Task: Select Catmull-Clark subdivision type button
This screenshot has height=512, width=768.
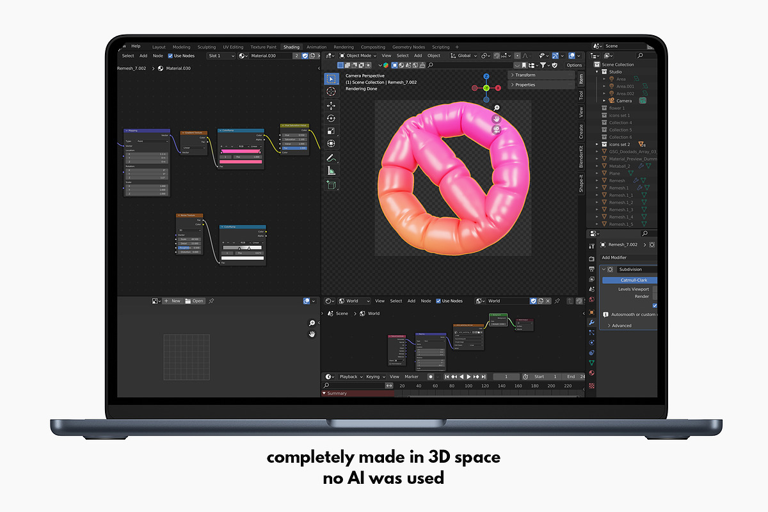Action: [x=630, y=280]
